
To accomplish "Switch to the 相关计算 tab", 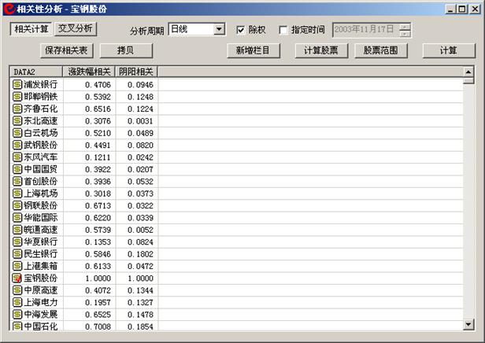I will pos(31,29).
